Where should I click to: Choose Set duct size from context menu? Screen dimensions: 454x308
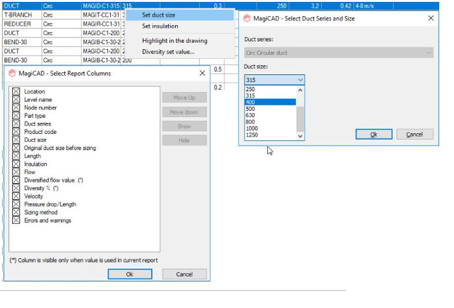tap(180, 15)
